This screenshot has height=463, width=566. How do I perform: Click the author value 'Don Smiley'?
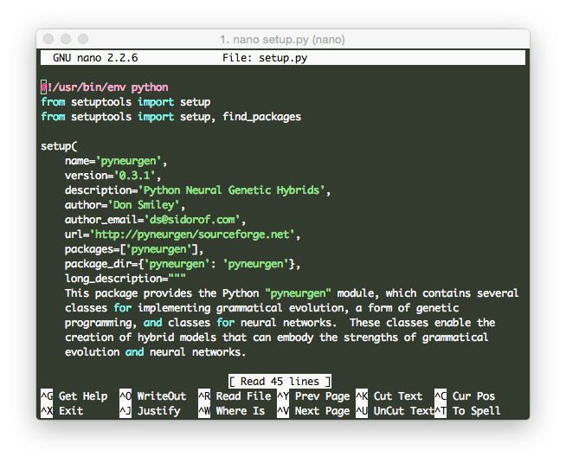click(144, 205)
